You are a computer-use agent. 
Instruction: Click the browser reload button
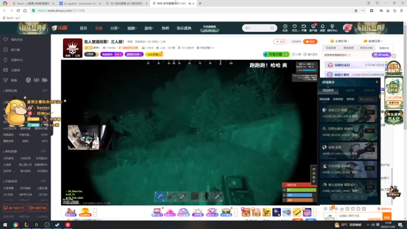[x=18, y=11]
